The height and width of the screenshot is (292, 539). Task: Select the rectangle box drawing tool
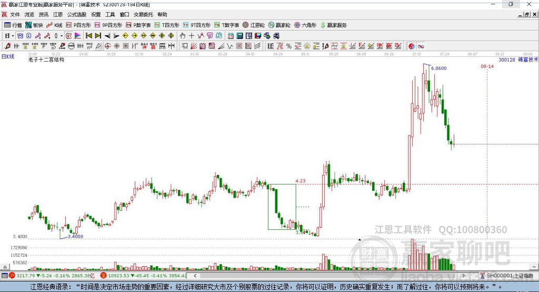[185, 46]
